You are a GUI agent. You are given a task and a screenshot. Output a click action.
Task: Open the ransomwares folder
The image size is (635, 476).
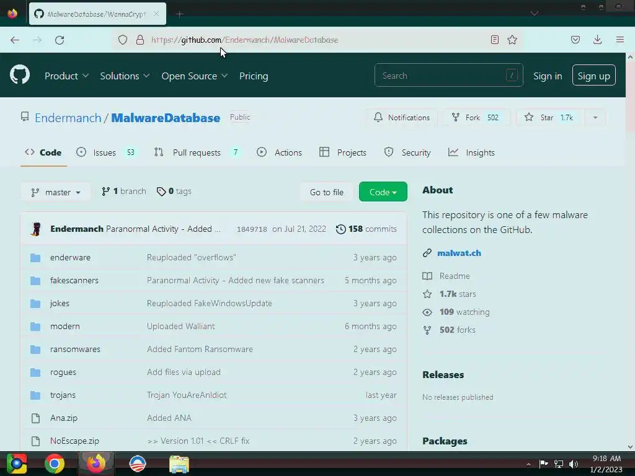pyautogui.click(x=75, y=350)
